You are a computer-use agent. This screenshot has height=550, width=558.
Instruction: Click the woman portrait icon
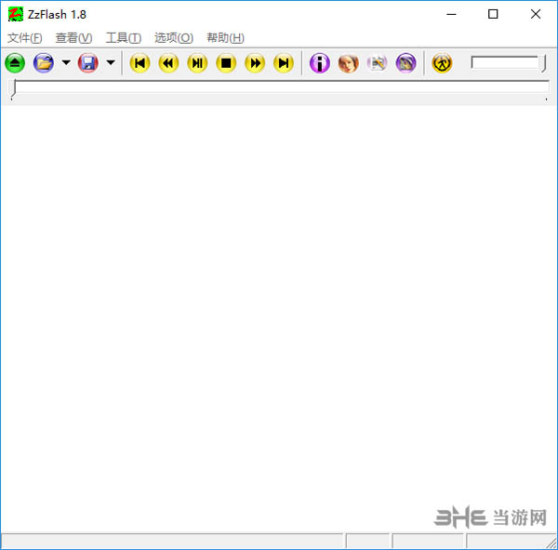coord(349,63)
